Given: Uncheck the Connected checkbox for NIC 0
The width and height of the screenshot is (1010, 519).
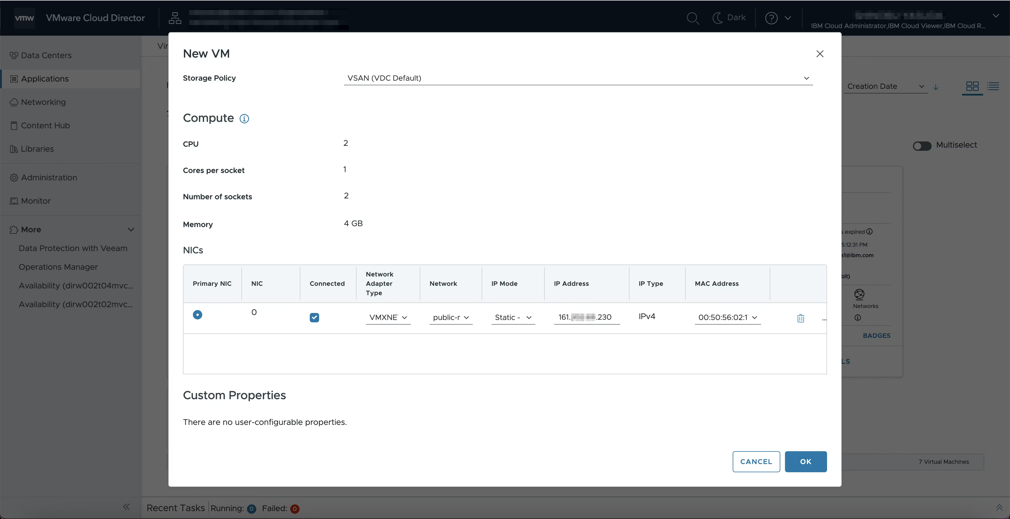Looking at the screenshot, I should 314,317.
